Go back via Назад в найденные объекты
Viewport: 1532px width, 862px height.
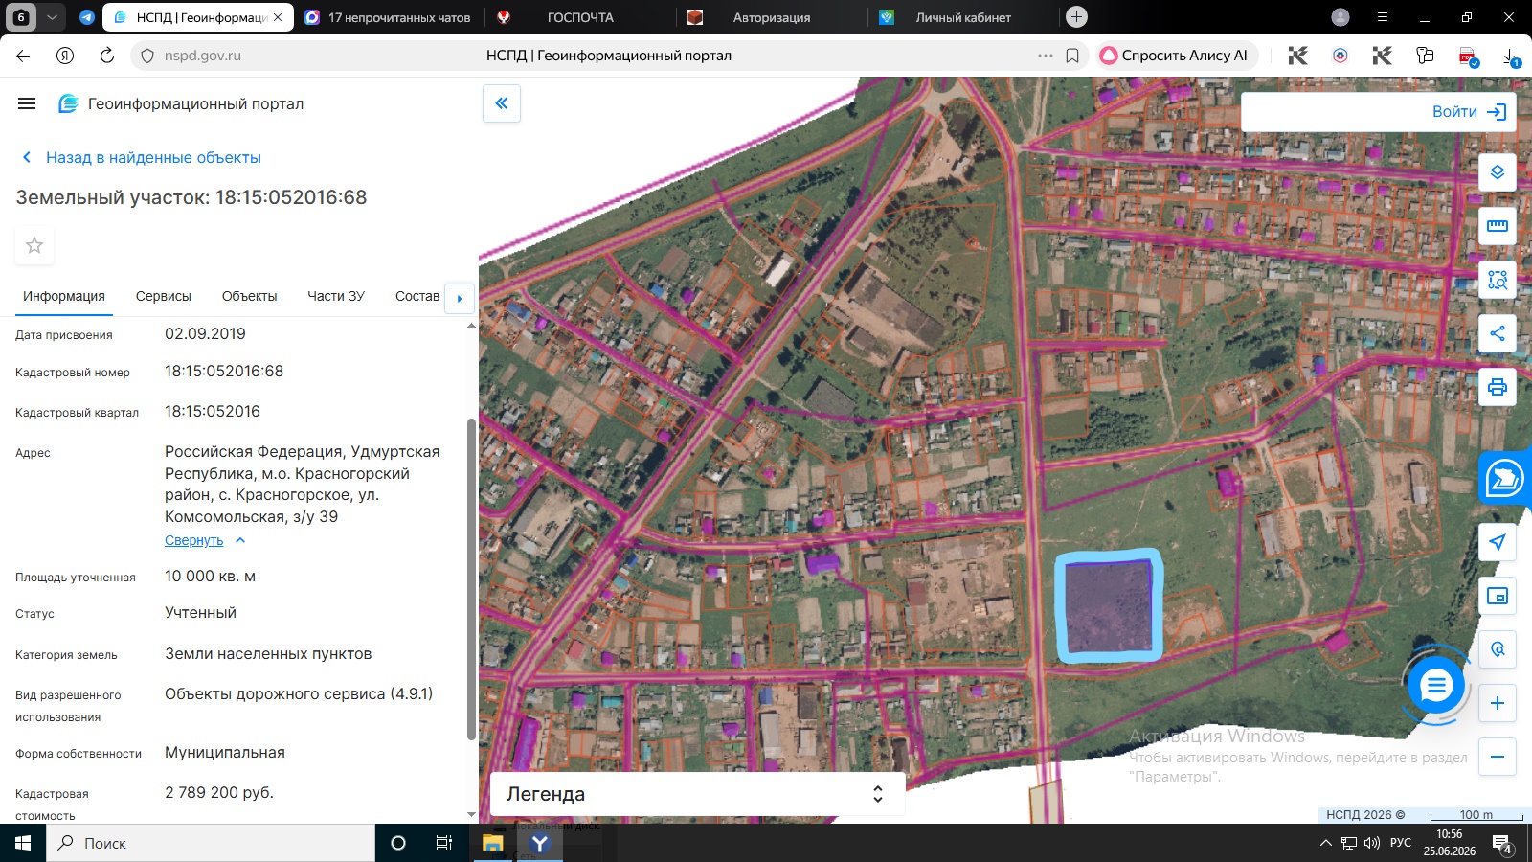click(141, 157)
